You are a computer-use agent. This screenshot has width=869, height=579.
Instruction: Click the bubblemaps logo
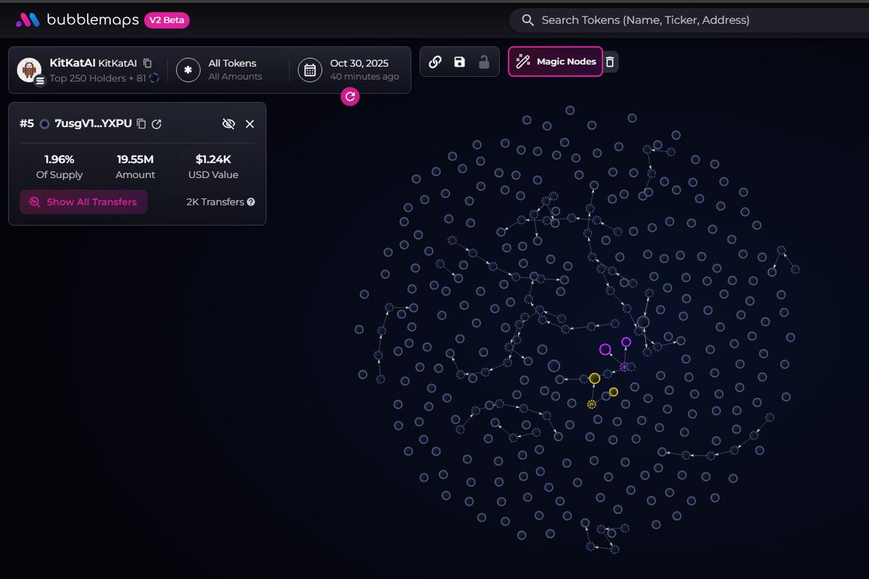click(77, 20)
